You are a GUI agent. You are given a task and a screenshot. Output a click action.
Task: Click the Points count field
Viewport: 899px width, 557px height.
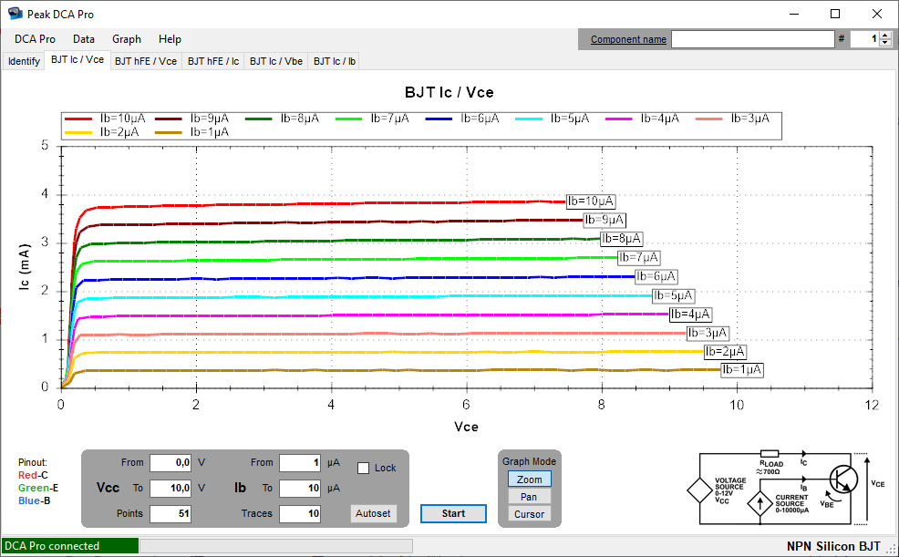[x=170, y=513]
